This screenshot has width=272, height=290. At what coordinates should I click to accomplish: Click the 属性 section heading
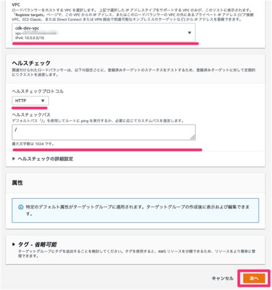[x=17, y=183]
